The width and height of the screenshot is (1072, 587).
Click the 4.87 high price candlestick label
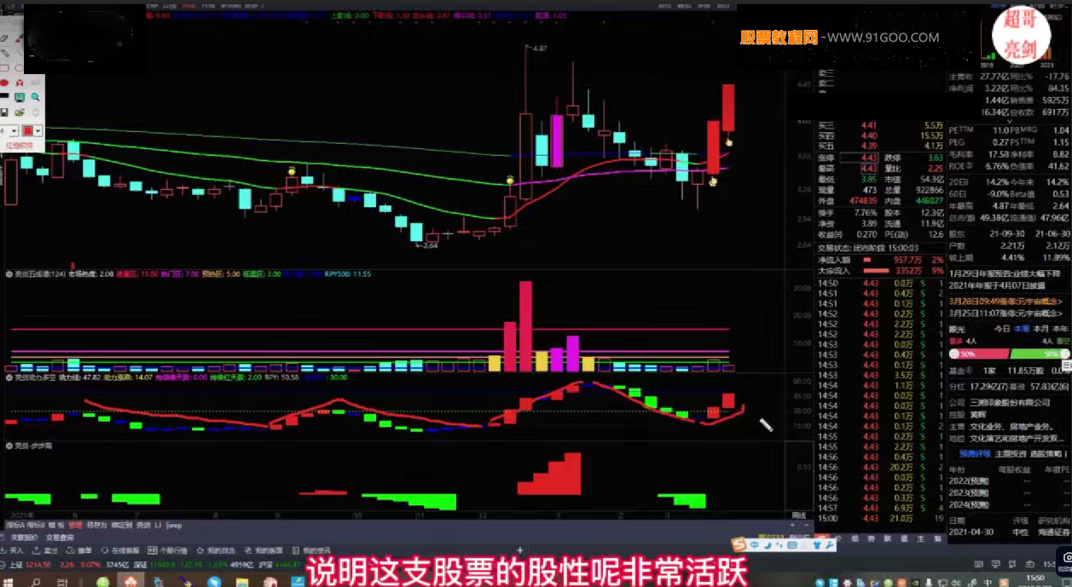[537, 49]
